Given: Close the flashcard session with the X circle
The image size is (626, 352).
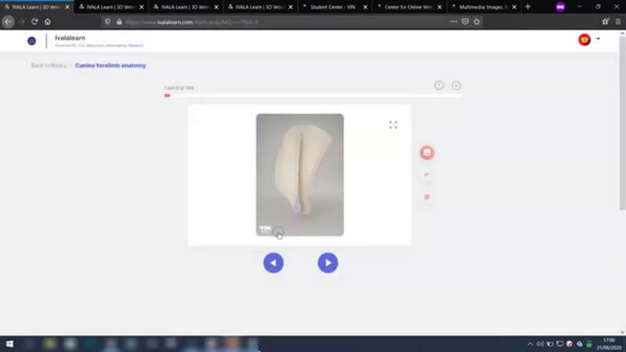Looking at the screenshot, I should pos(456,85).
